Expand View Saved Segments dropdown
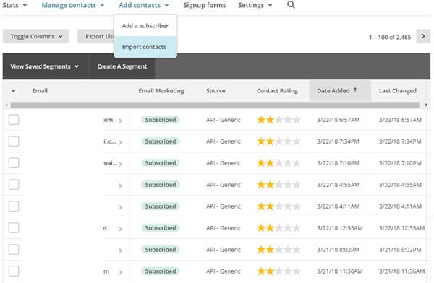 pos(45,66)
